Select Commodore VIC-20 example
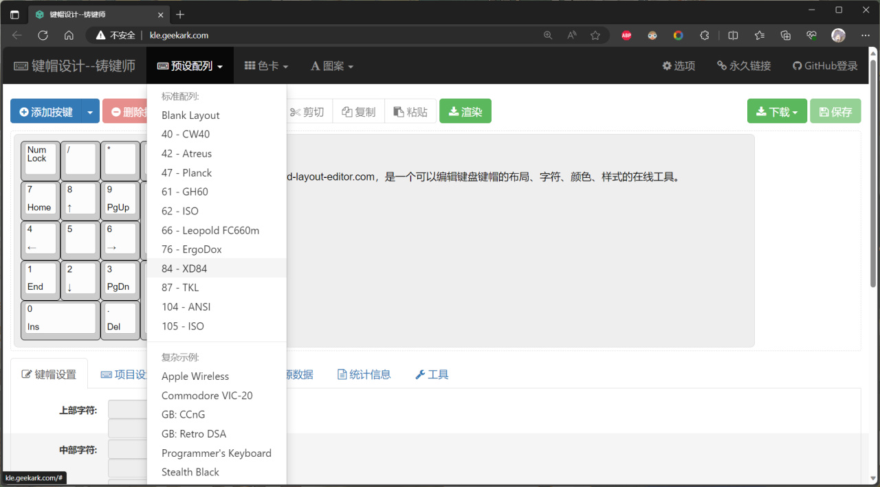The image size is (880, 487). [x=217, y=396]
